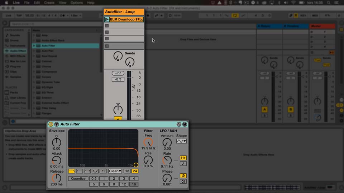Select the Autofilter - Loop track title
The height and width of the screenshot is (193, 344).
pyautogui.click(x=124, y=12)
